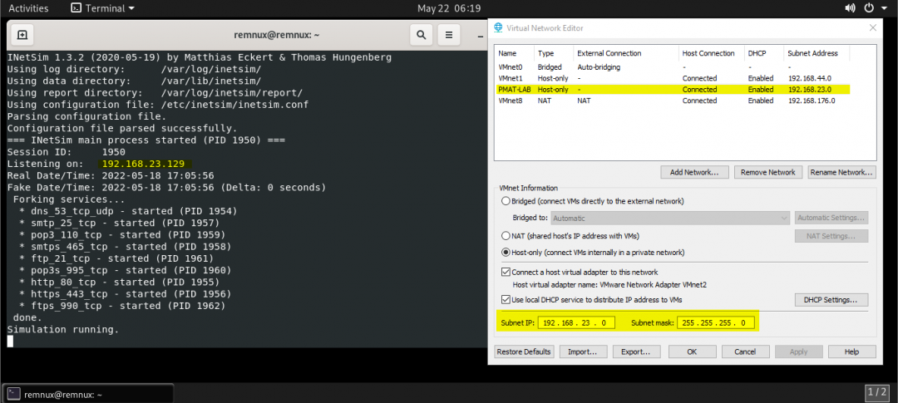The image size is (898, 403).
Task: Open new terminal tab icon
Action: click(22, 35)
